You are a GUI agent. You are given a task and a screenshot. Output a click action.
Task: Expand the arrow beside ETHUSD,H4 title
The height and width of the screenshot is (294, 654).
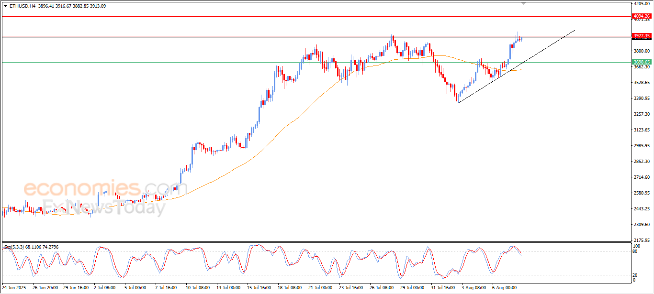5,6
